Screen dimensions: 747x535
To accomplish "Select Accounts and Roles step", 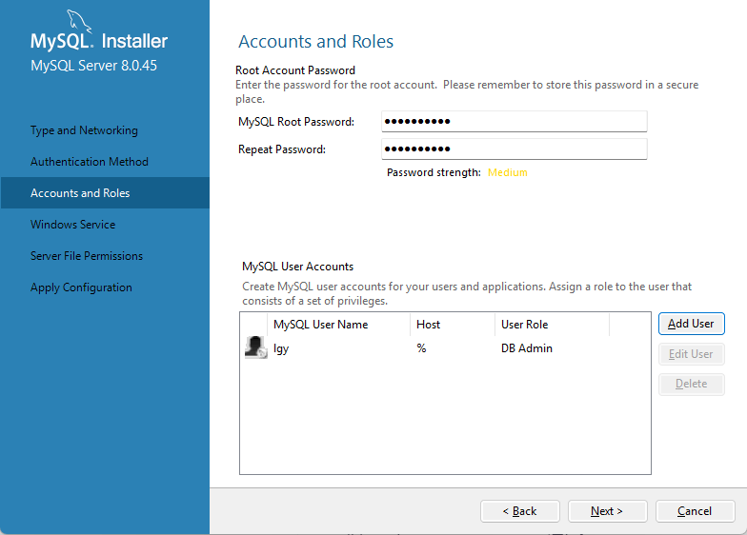I will tap(105, 192).
